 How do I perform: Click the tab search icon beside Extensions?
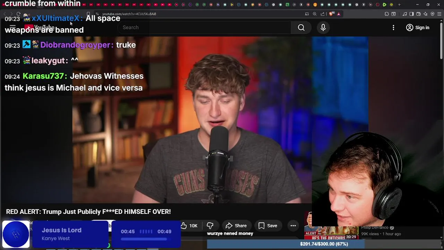click(x=393, y=14)
